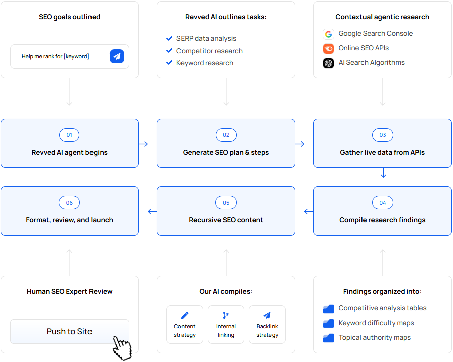Image resolution: width=453 pixels, height=362 pixels.
Task: Select the Content strategy pencil icon
Action: pos(185,315)
